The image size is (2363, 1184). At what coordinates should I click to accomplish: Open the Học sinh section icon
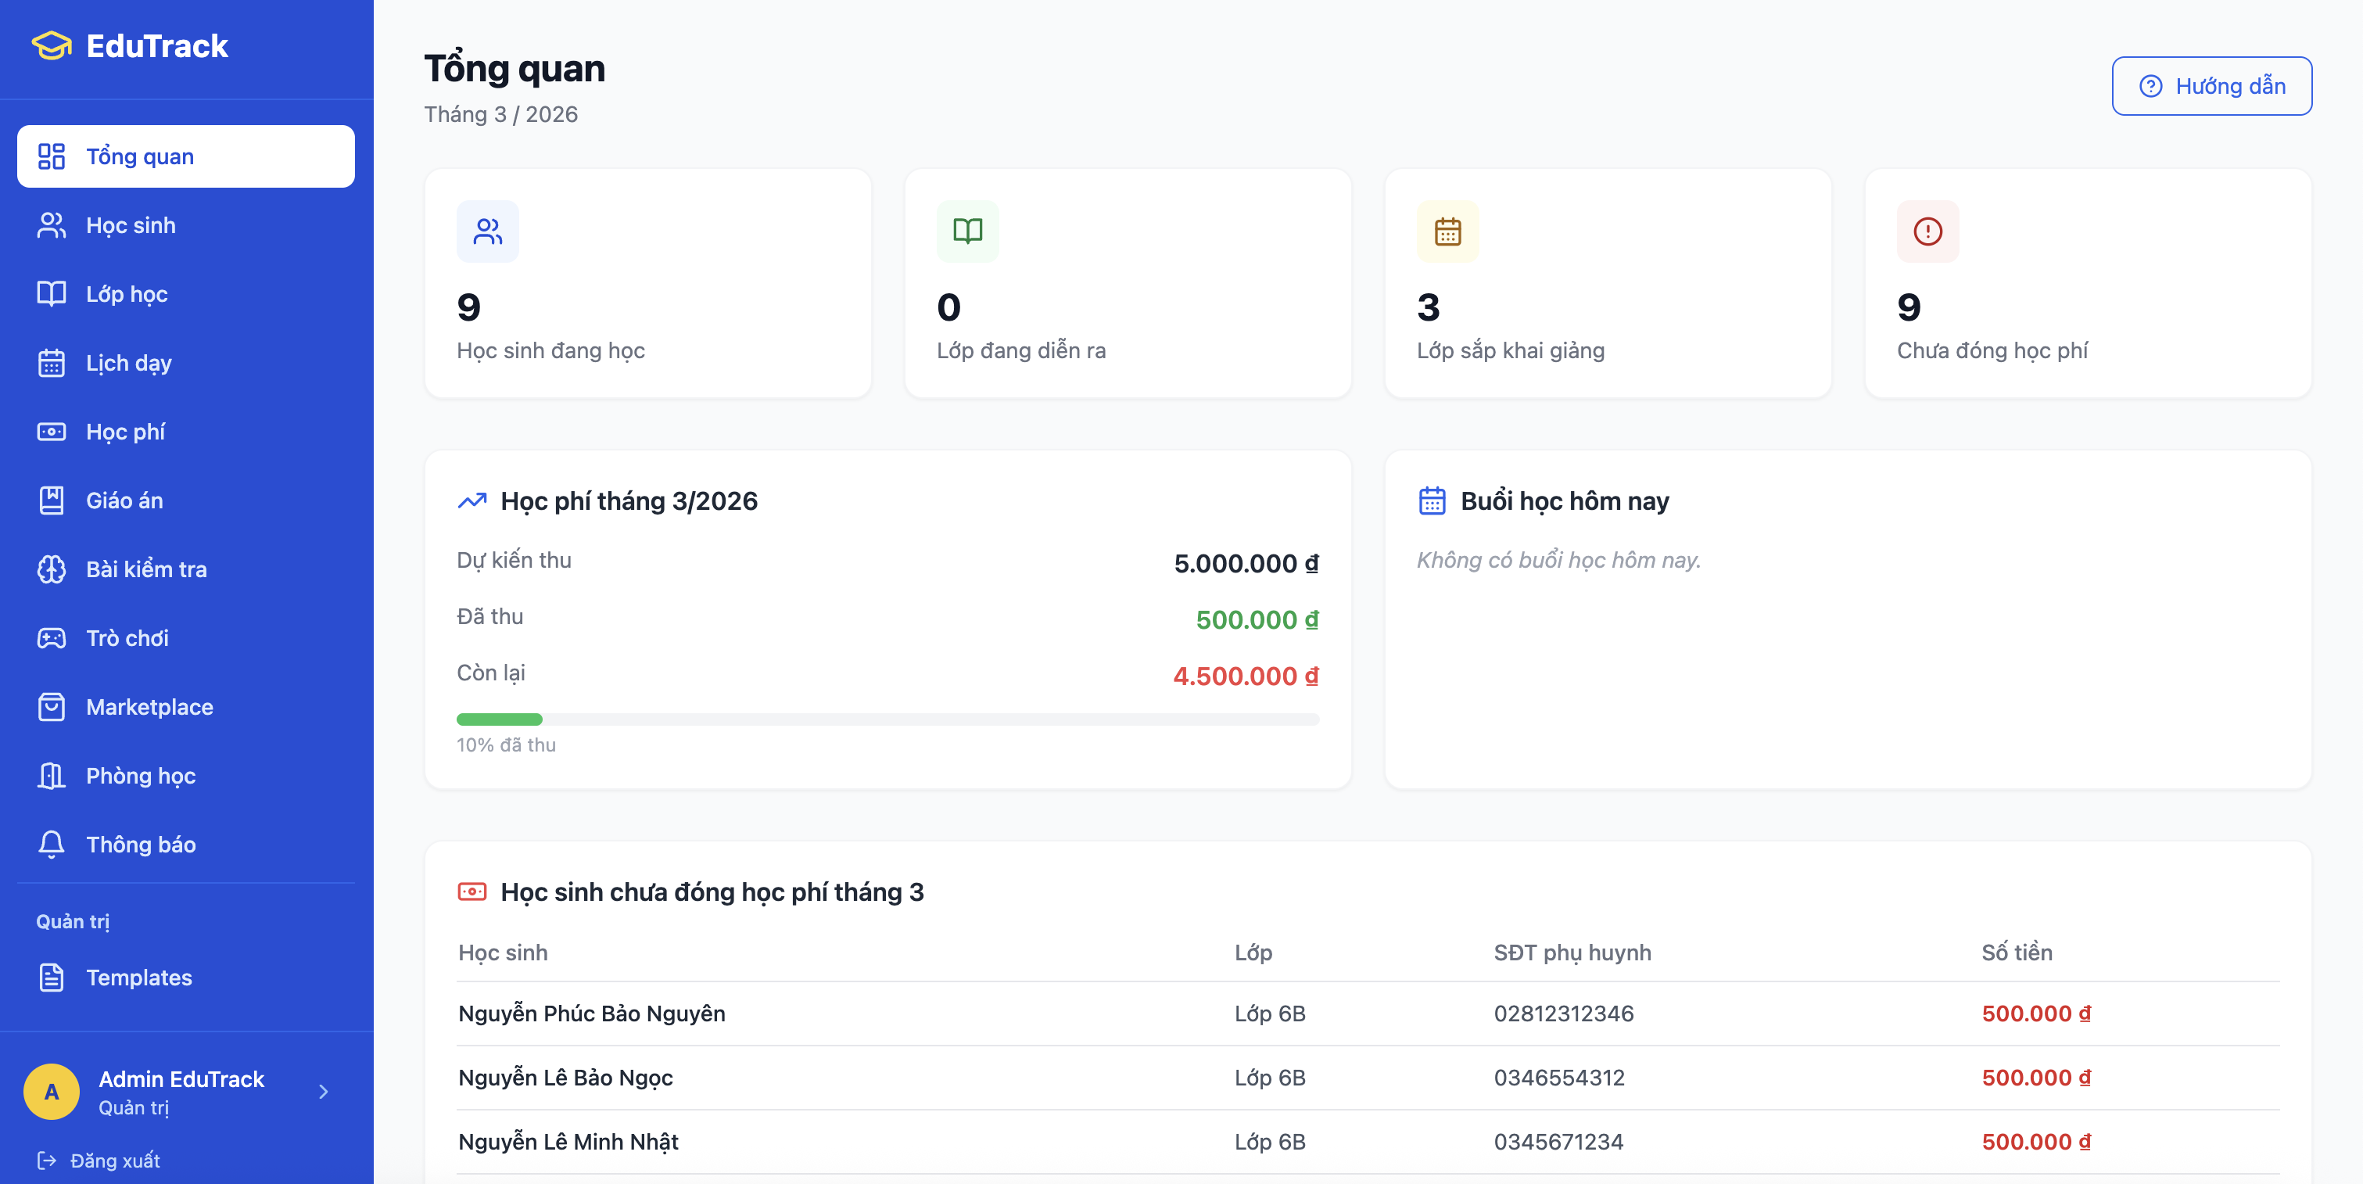pos(52,224)
